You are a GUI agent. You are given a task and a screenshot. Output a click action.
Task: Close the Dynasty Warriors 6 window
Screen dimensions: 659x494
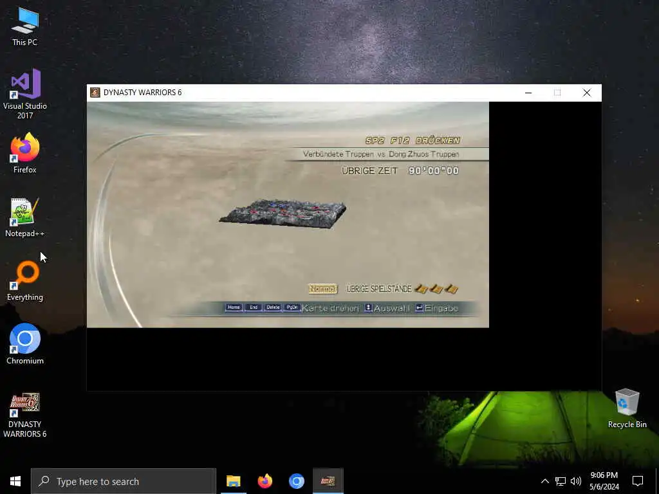pyautogui.click(x=587, y=93)
